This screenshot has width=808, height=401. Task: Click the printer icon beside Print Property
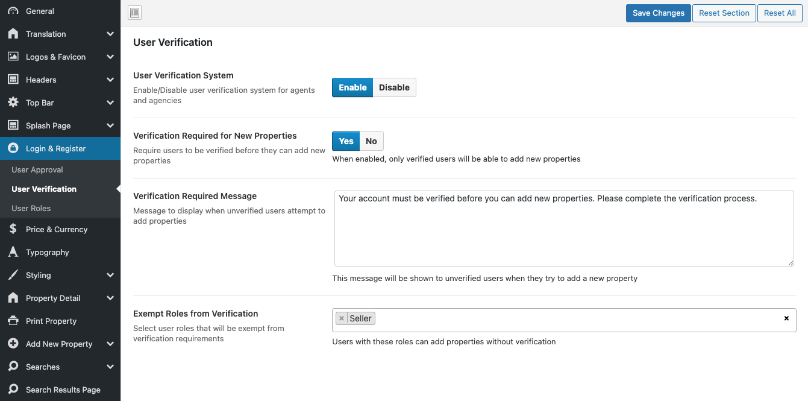(13, 321)
